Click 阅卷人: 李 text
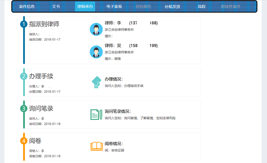The height and width of the screenshot is (163, 267). click(36, 151)
